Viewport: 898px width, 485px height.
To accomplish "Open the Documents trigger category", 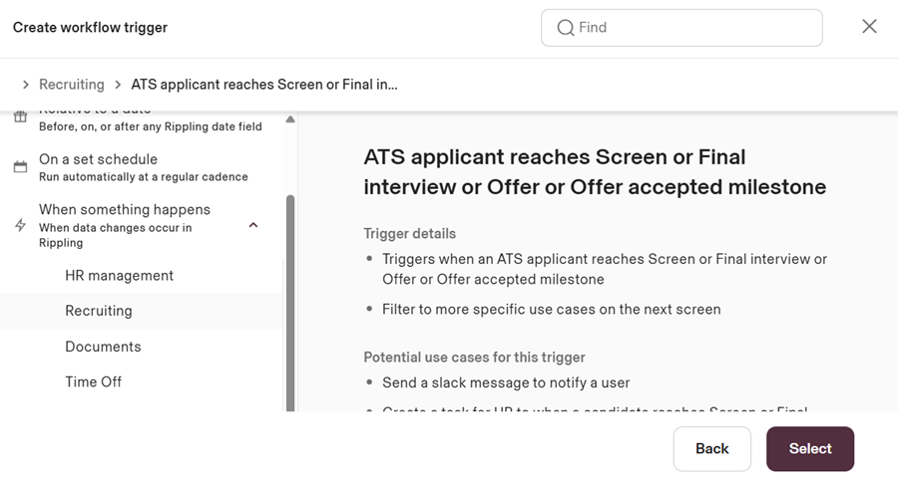I will 103,347.
